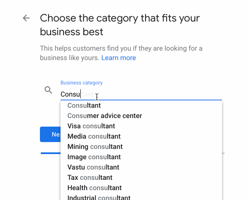Select Visa consultant from suggestions
This screenshot has height=200, width=249.
point(141,126)
